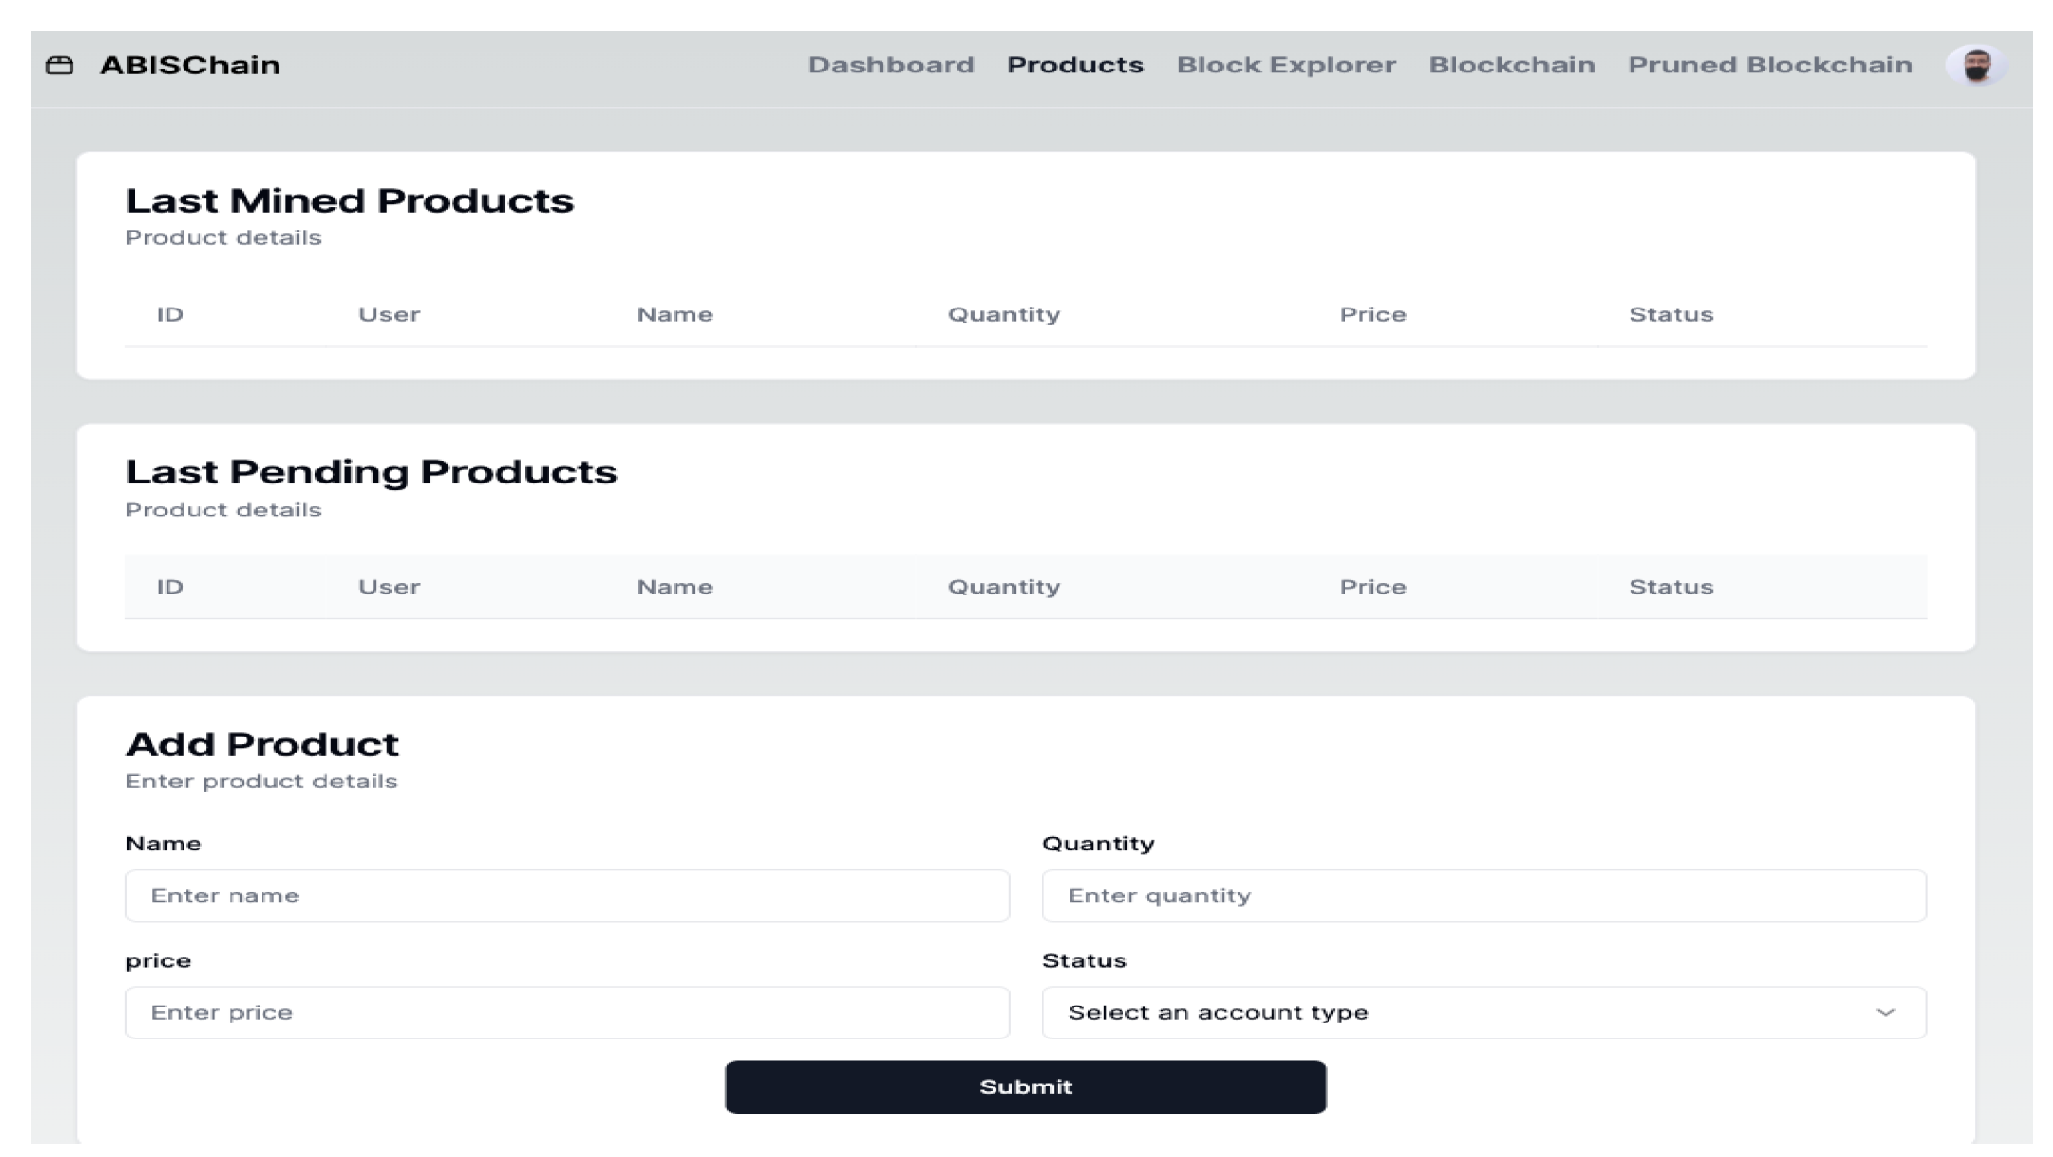This screenshot has height=1157, width=2053.
Task: Select the Products nav item
Action: 1074,65
